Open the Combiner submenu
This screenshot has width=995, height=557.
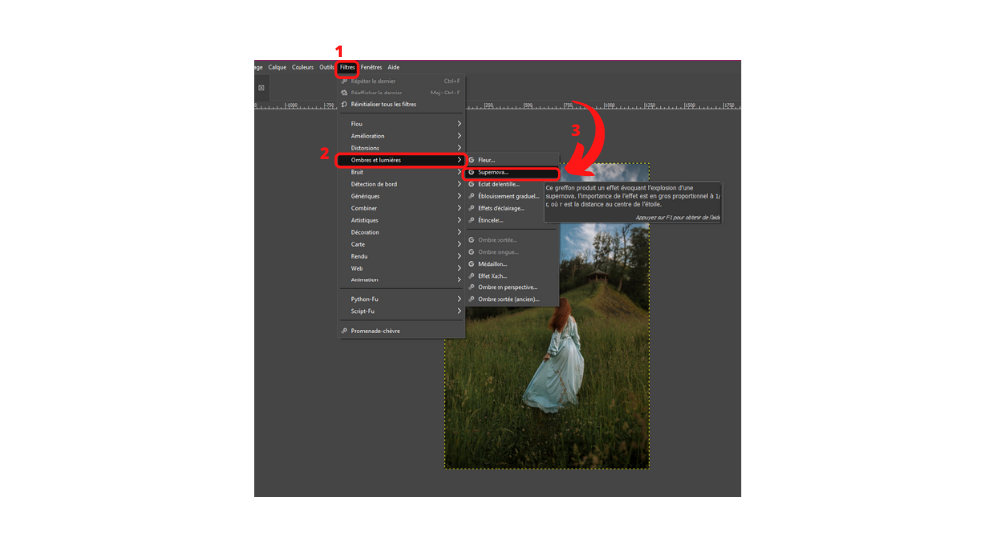[401, 208]
